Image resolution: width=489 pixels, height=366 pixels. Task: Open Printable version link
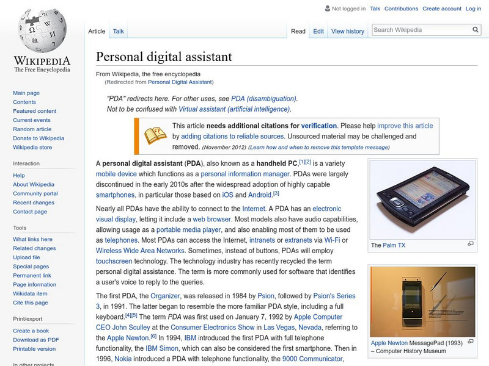click(x=34, y=348)
